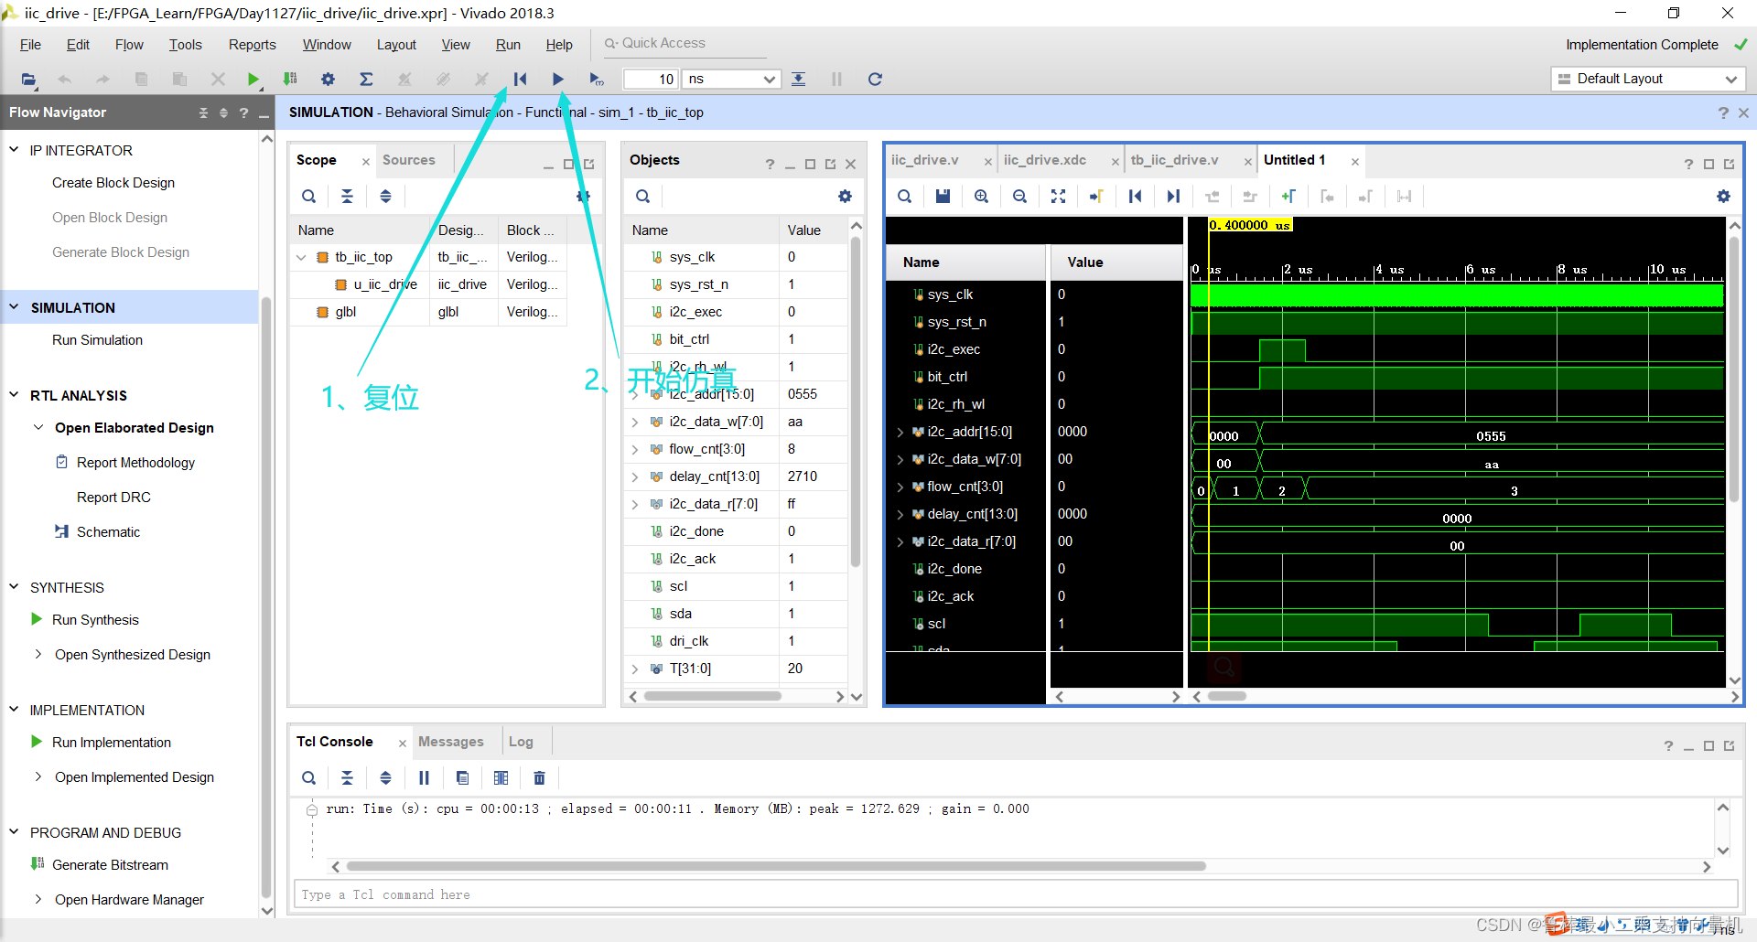This screenshot has width=1757, height=942.
Task: Expand i2c_data_w[7:0] in Objects list
Action: [635, 423]
